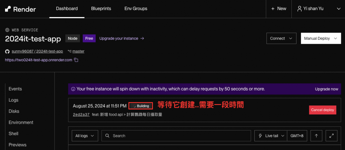Click the Free plan badge
This screenshot has width=345, height=150.
[x=89, y=38]
